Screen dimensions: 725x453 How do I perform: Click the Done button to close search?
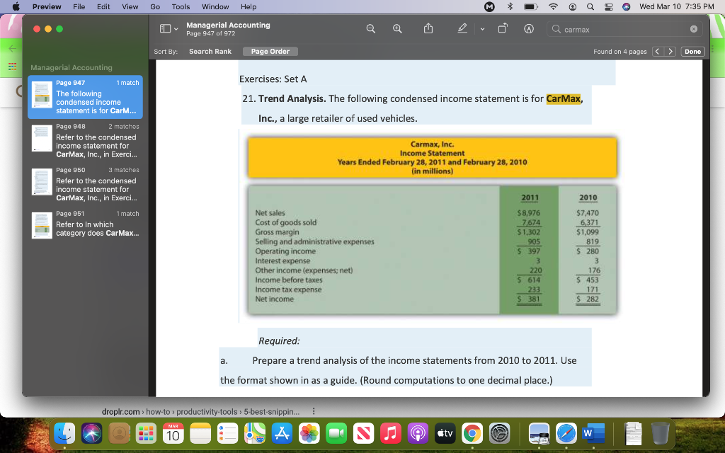tap(692, 51)
